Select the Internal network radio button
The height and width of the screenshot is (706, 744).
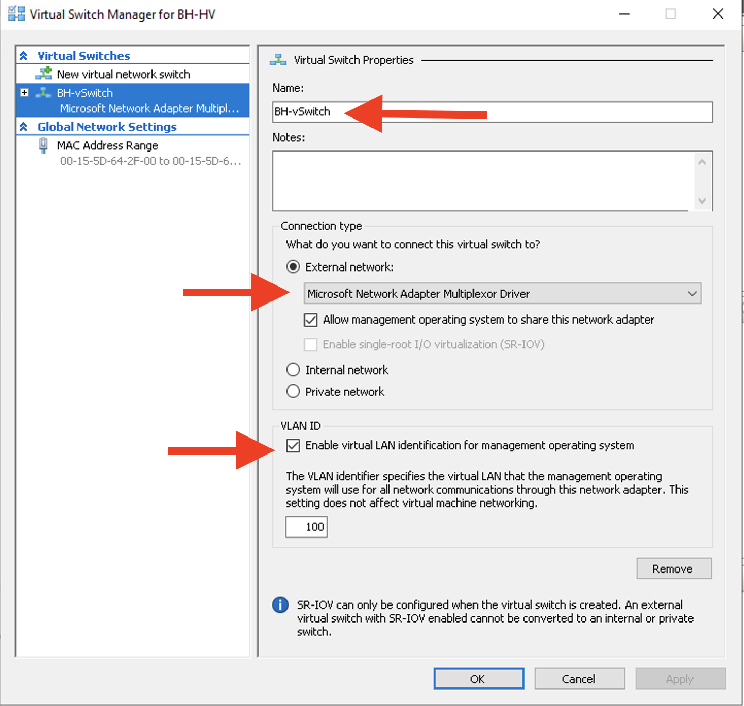coord(293,369)
